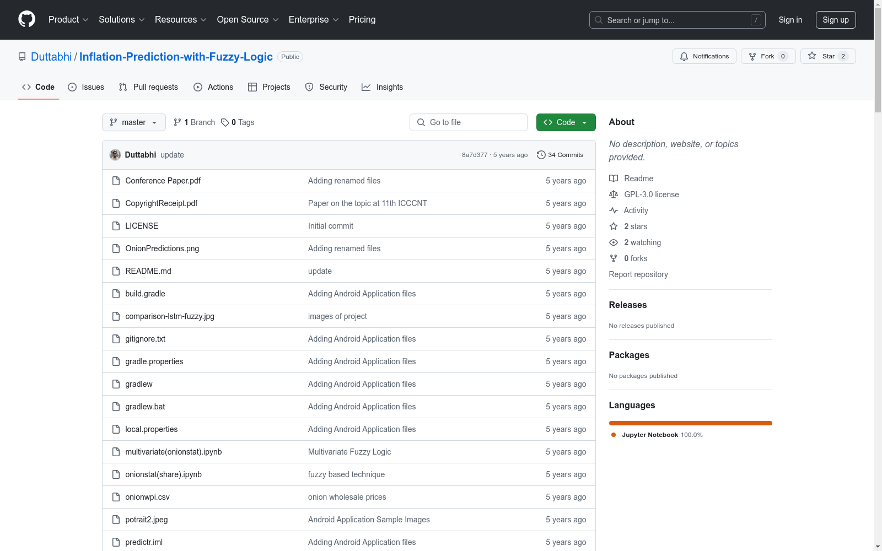The image size is (882, 551).
Task: Switch to the Insights tab
Action: (x=383, y=87)
